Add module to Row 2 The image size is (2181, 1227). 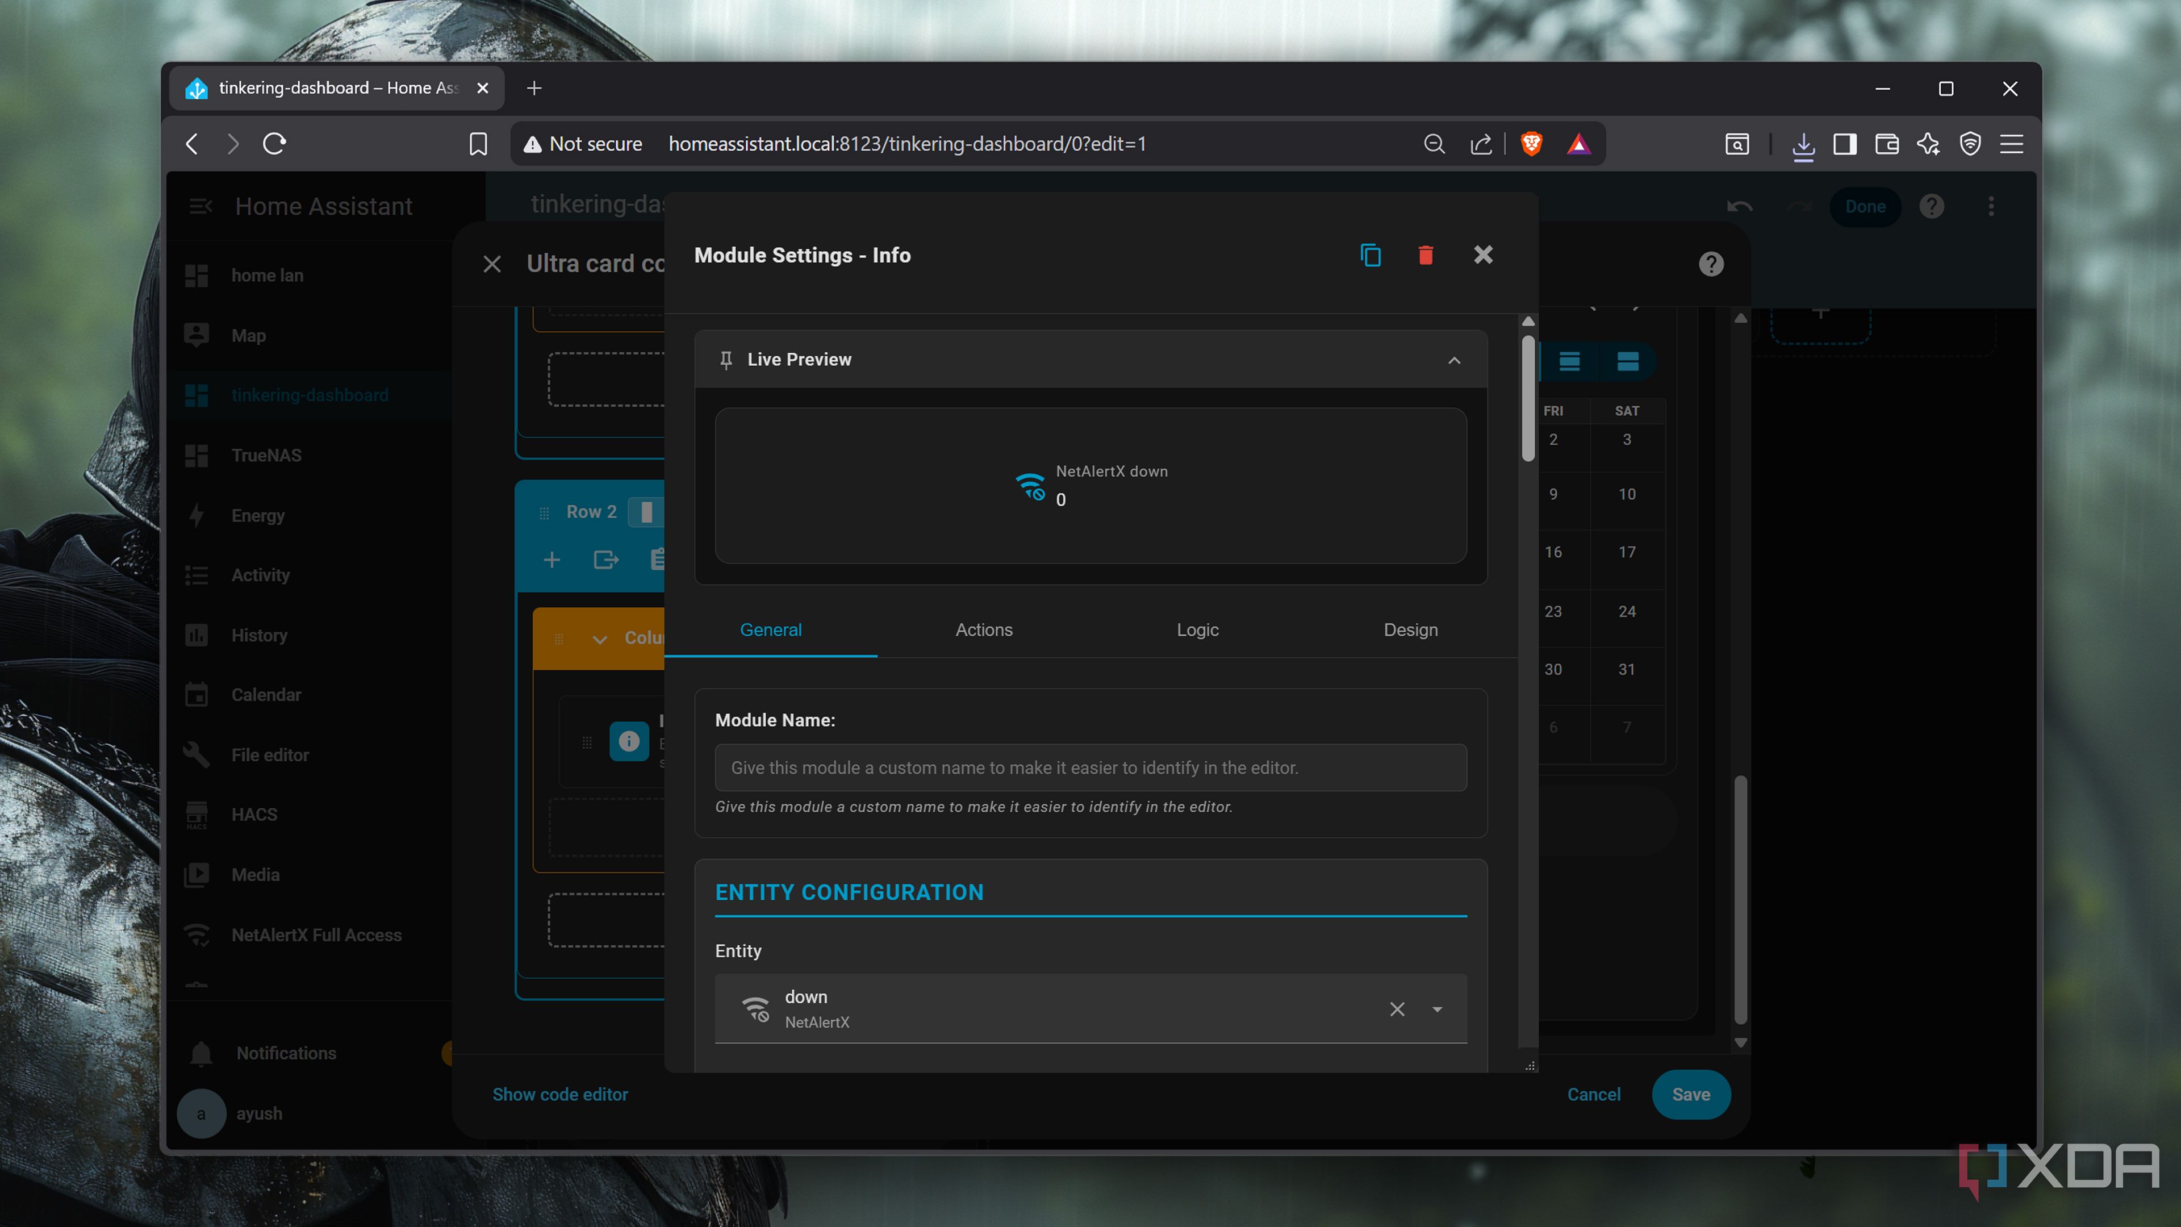551,560
